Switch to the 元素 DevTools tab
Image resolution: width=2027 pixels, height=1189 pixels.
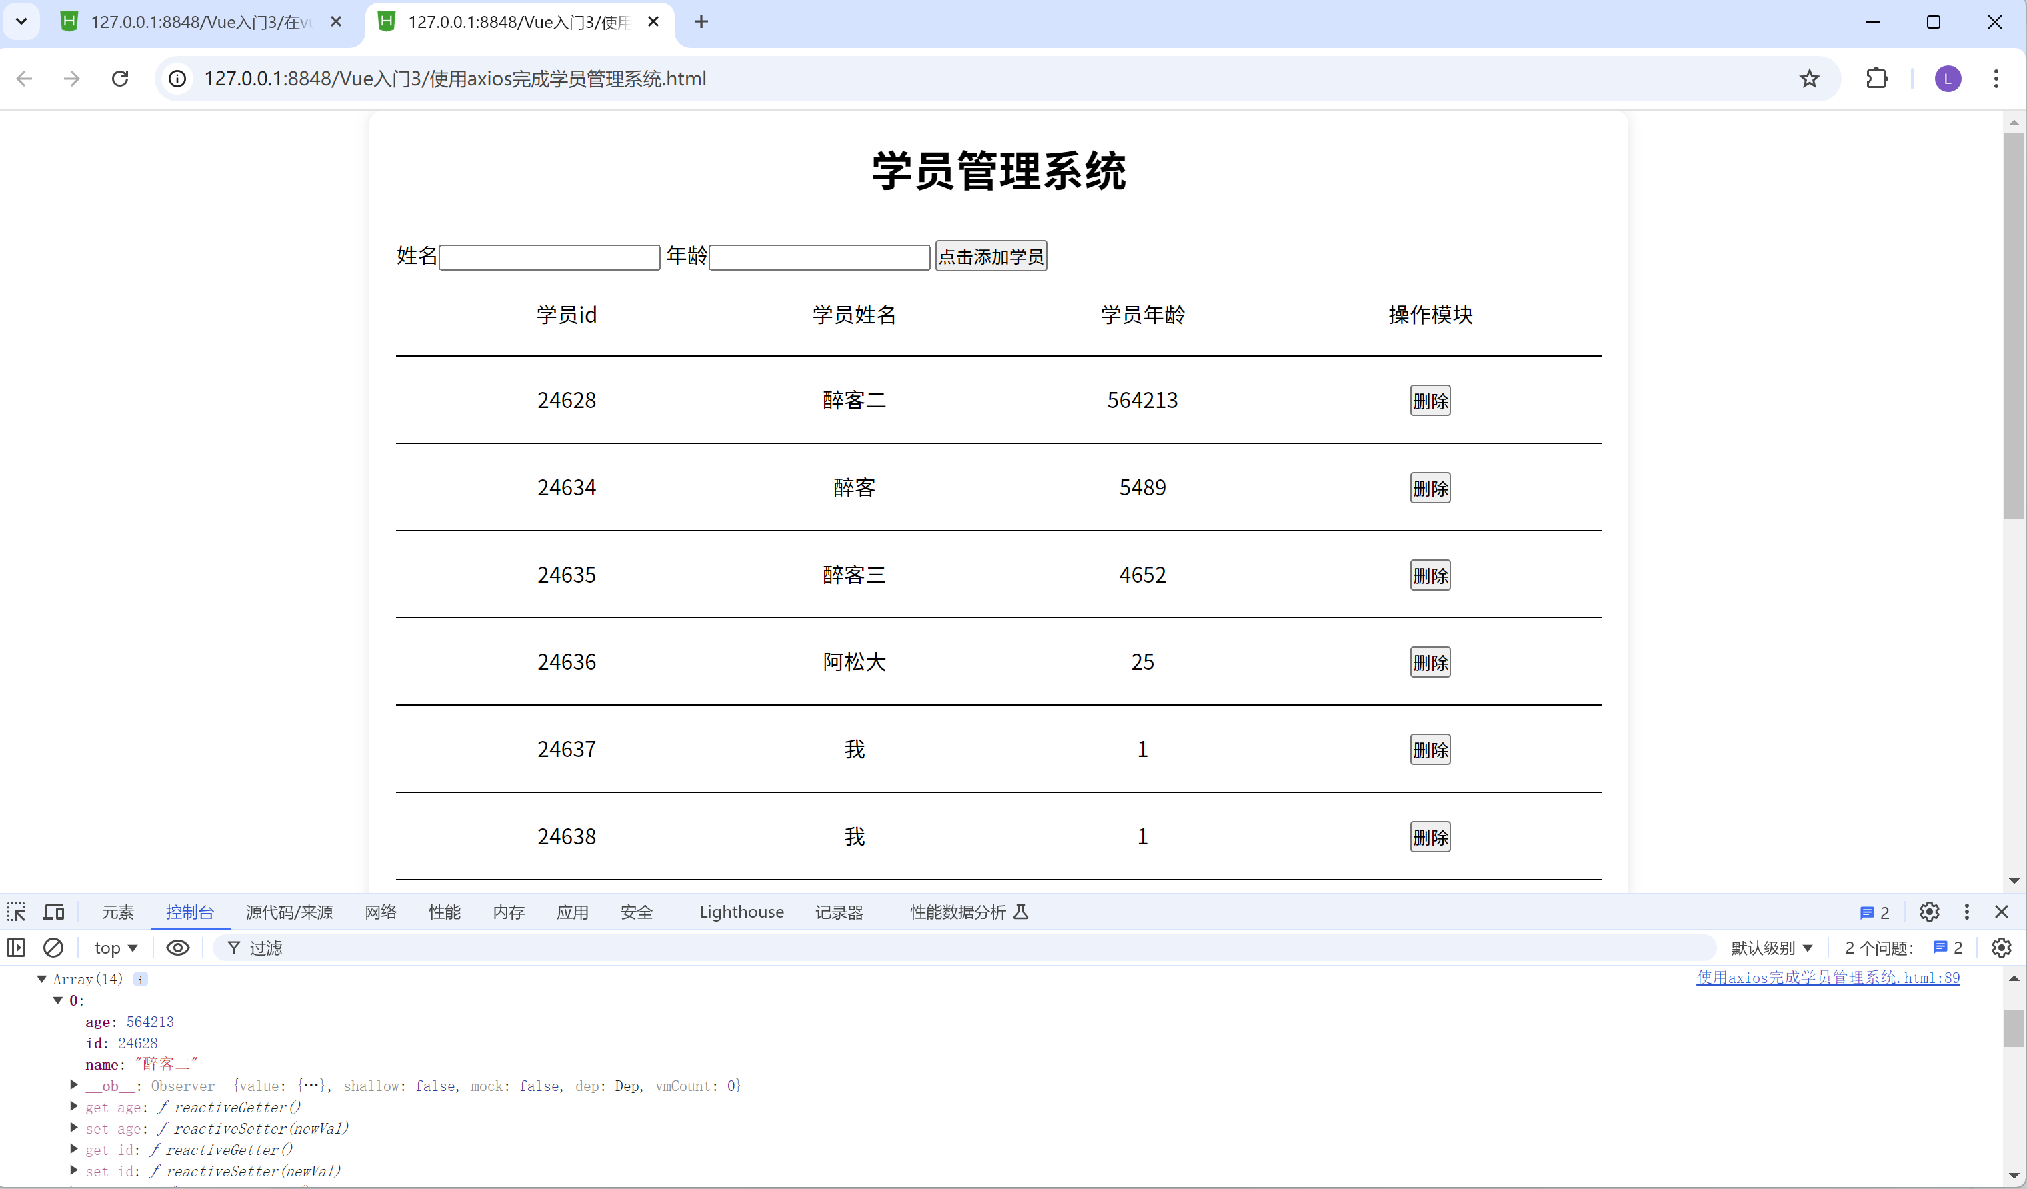tap(117, 912)
